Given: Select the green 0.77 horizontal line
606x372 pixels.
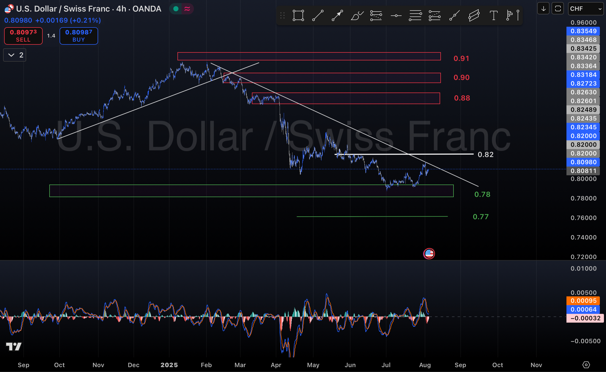Looking at the screenshot, I should 372,216.
